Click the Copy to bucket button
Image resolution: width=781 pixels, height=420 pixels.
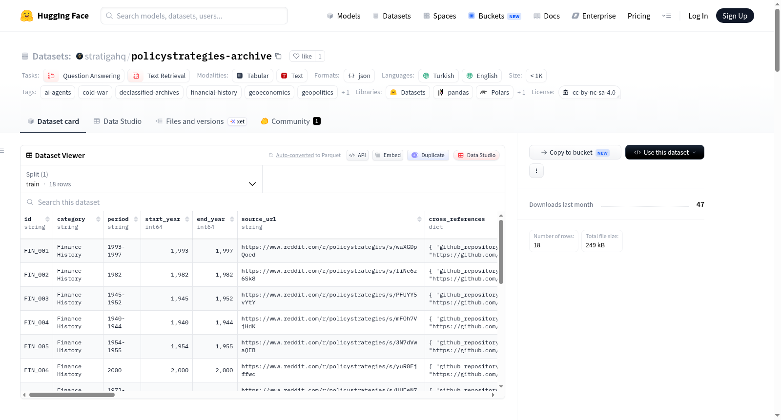575,152
